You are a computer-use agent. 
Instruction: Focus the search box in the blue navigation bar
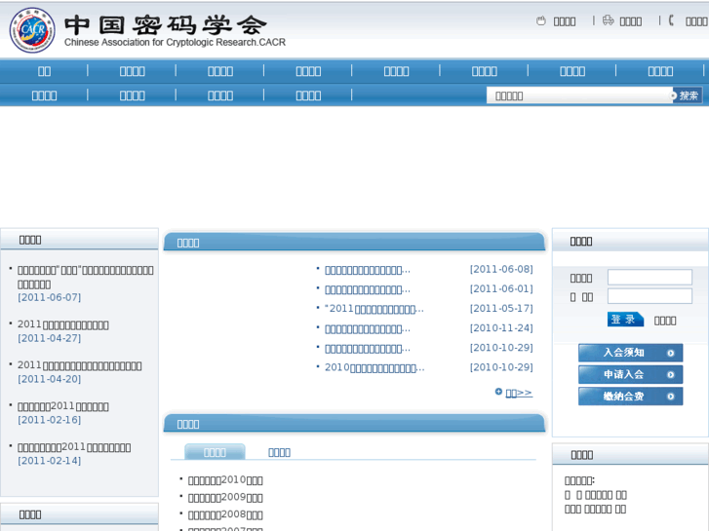pos(579,95)
